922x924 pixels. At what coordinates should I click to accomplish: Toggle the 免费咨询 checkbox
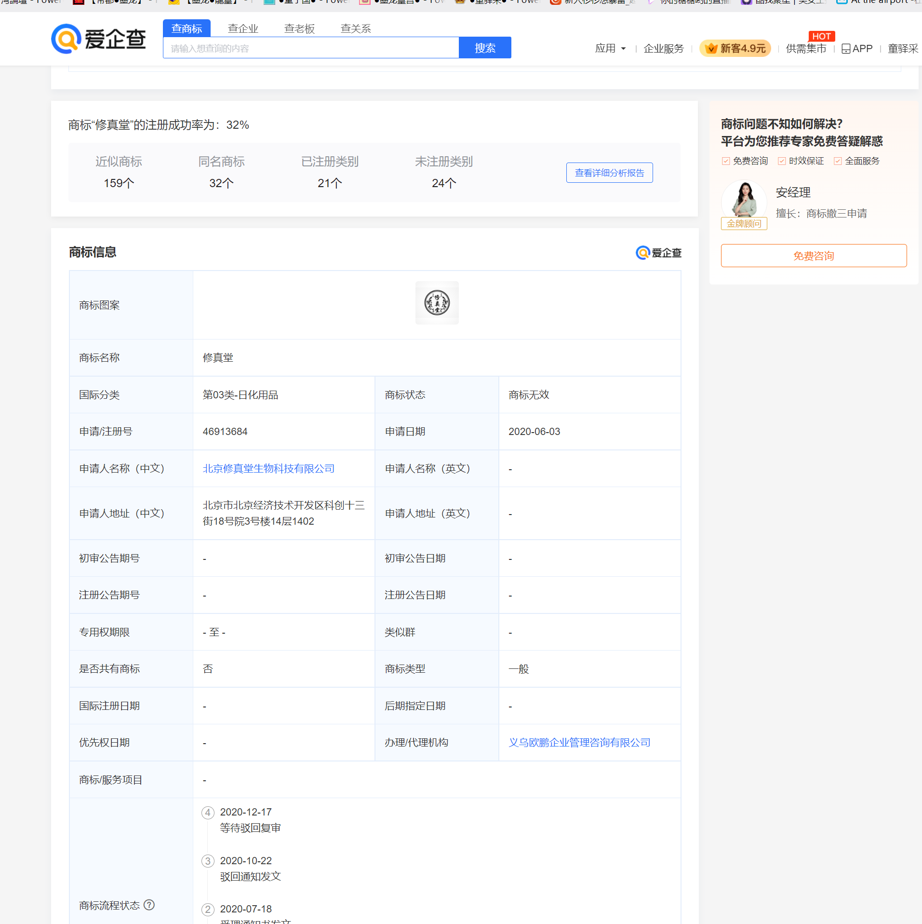[x=726, y=161]
